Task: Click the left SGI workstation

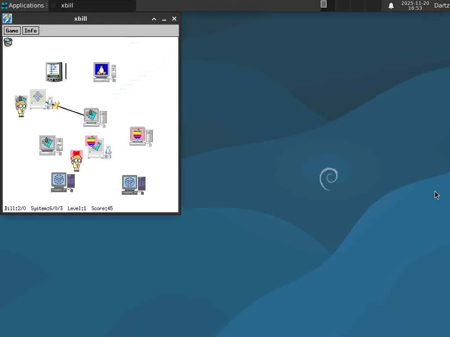Action: point(63,182)
